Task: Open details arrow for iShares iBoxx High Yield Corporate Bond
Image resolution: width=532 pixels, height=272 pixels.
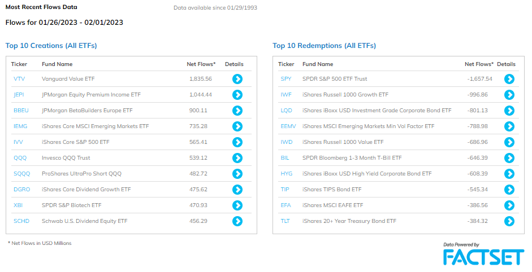Action: click(x=509, y=174)
